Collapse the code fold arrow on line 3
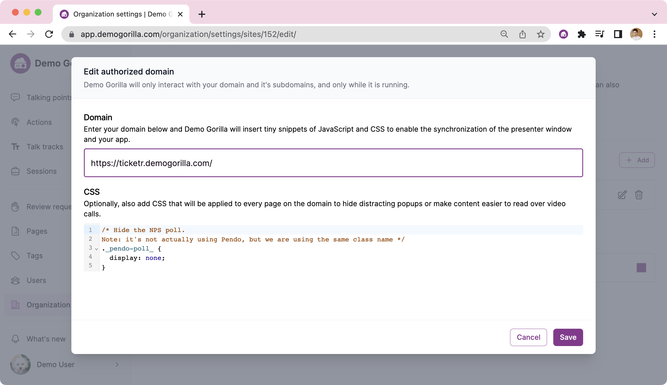 97,249
